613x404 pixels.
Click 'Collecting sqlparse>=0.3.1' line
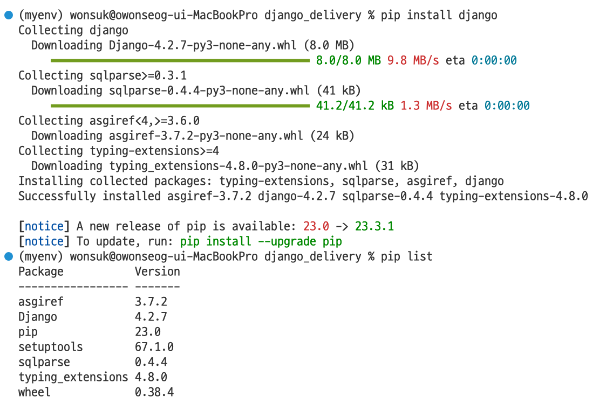point(103,75)
